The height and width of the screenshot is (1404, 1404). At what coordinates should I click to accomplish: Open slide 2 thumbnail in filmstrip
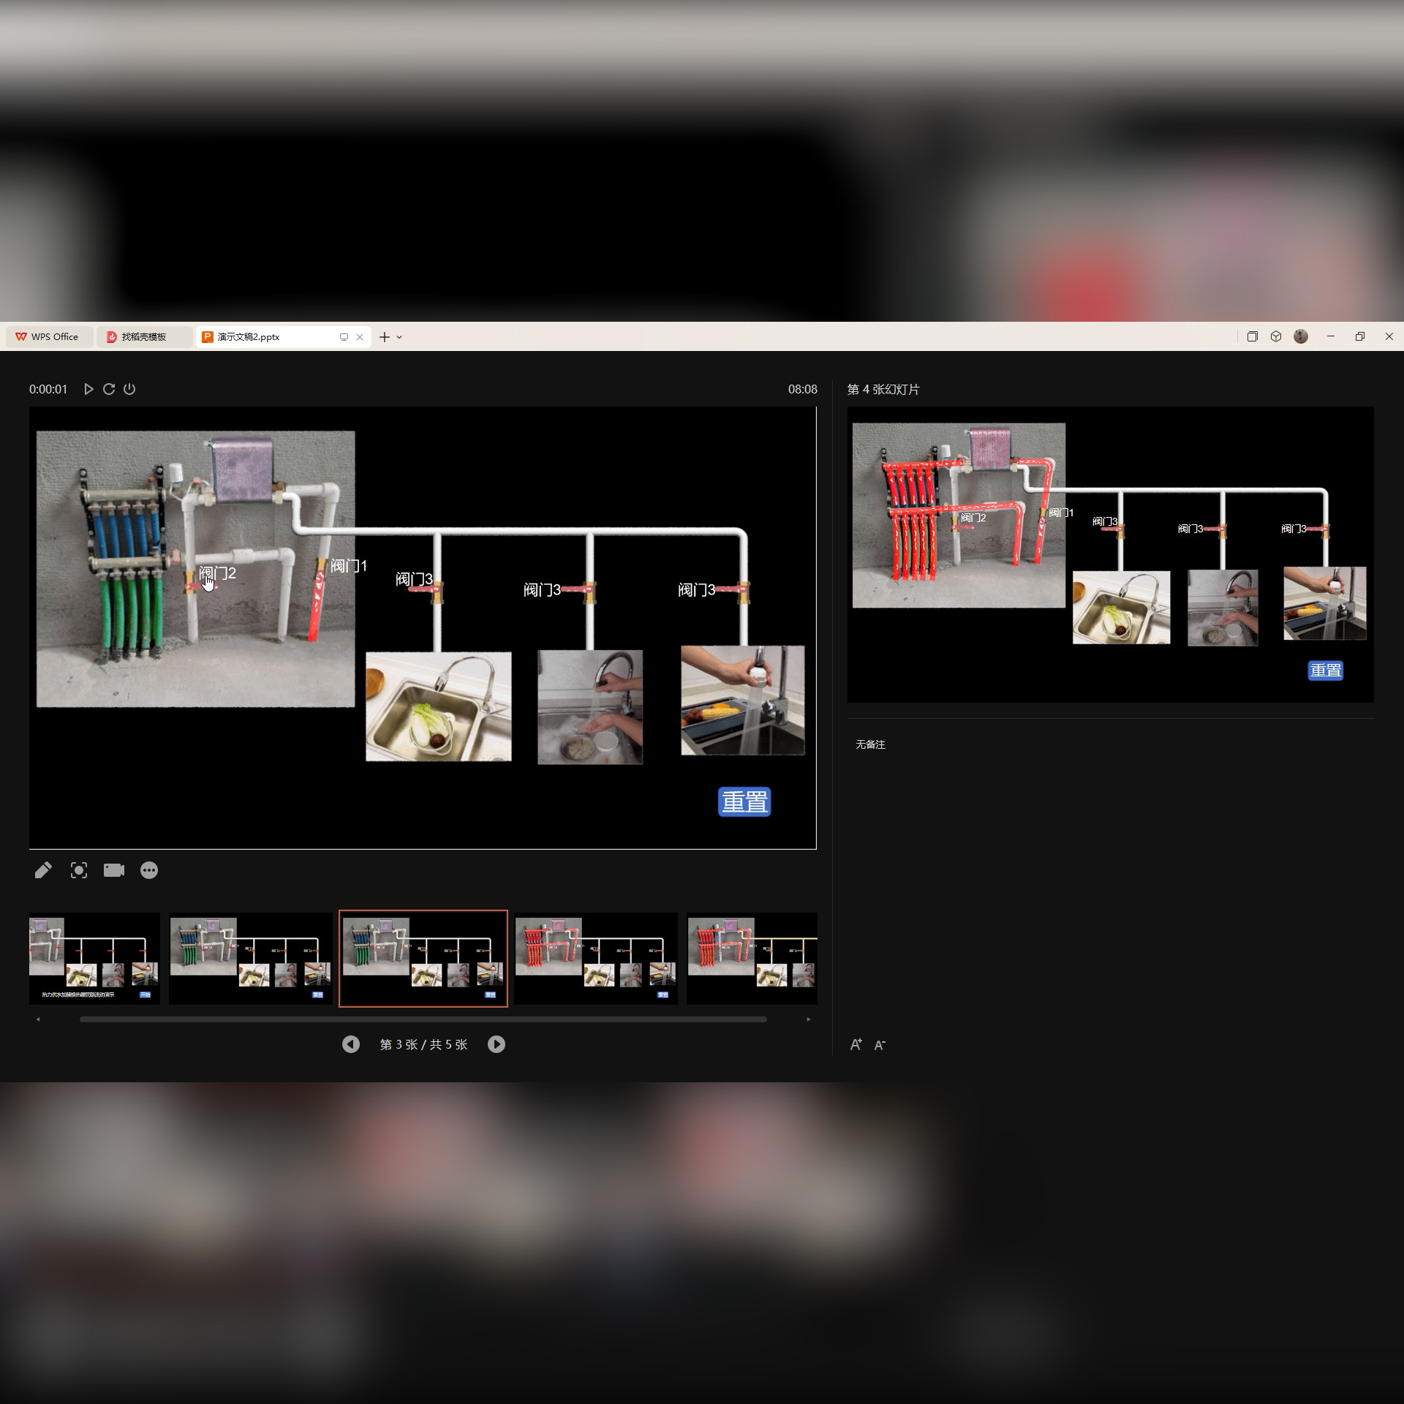(251, 958)
